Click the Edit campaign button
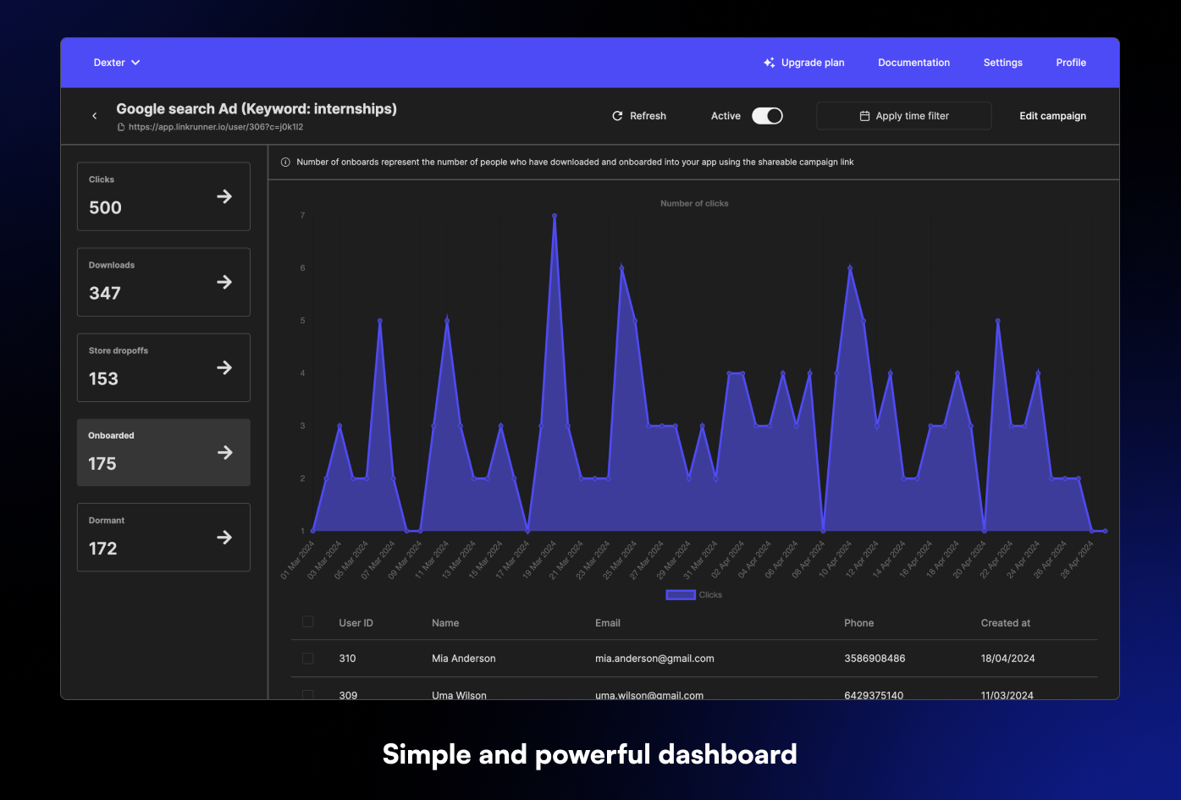Viewport: 1181px width, 800px height. coord(1052,115)
